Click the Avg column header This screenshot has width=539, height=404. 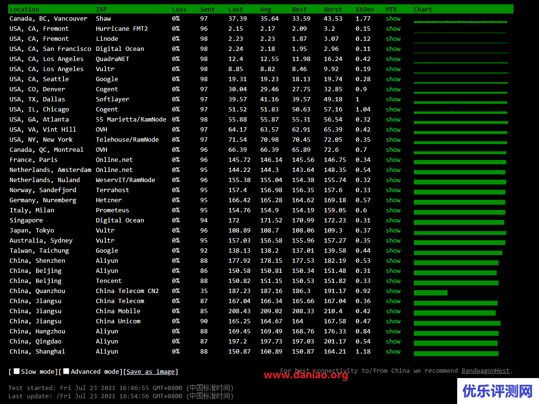(266, 9)
